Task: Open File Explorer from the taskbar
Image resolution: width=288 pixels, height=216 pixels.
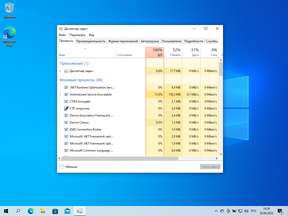Action: (43, 211)
